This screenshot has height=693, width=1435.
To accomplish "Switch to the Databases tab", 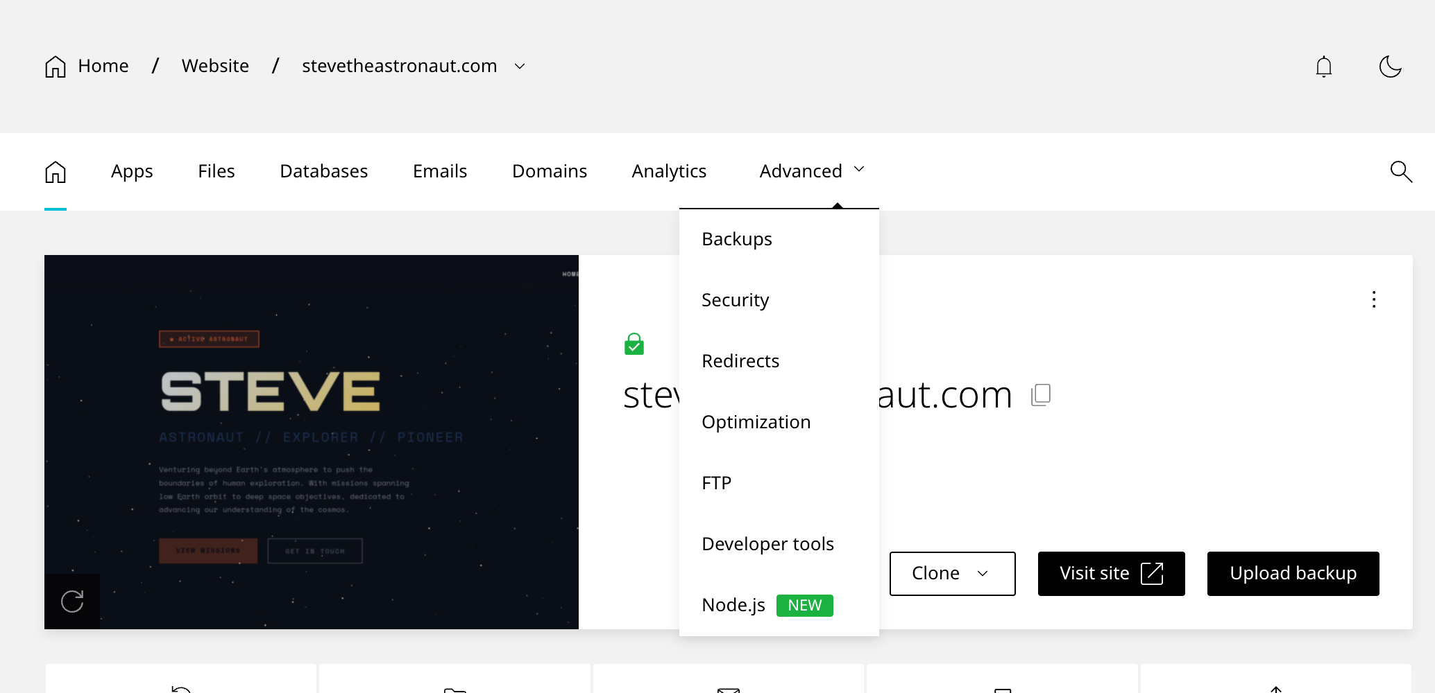I will tap(323, 171).
